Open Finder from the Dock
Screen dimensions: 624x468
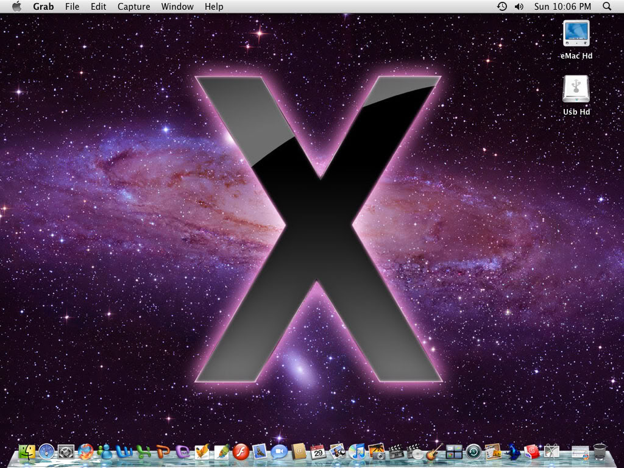tap(27, 452)
